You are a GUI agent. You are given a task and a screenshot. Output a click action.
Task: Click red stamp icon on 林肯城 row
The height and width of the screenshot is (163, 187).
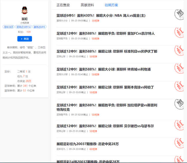(x=179, y=68)
